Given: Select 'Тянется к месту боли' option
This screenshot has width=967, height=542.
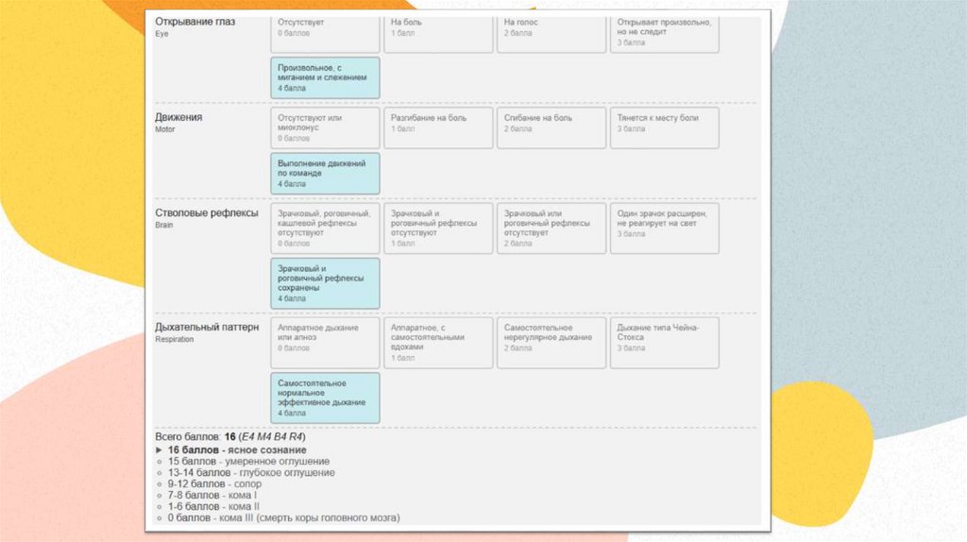Looking at the screenshot, I should pos(664,128).
